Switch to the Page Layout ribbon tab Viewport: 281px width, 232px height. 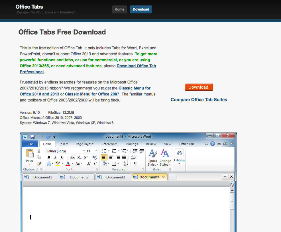pyautogui.click(x=85, y=144)
